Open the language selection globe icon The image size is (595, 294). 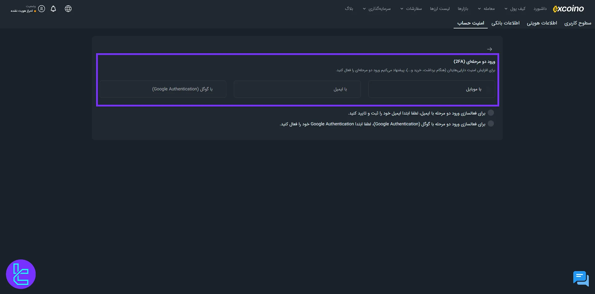pyautogui.click(x=68, y=9)
